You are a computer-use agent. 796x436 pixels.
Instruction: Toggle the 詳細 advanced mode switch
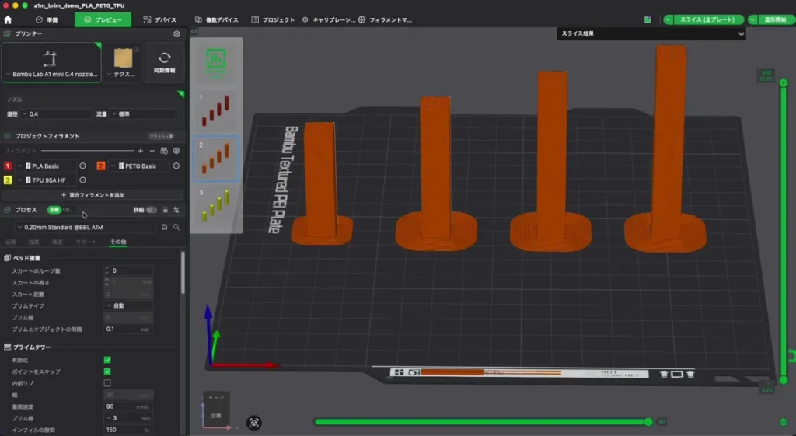[x=152, y=210]
